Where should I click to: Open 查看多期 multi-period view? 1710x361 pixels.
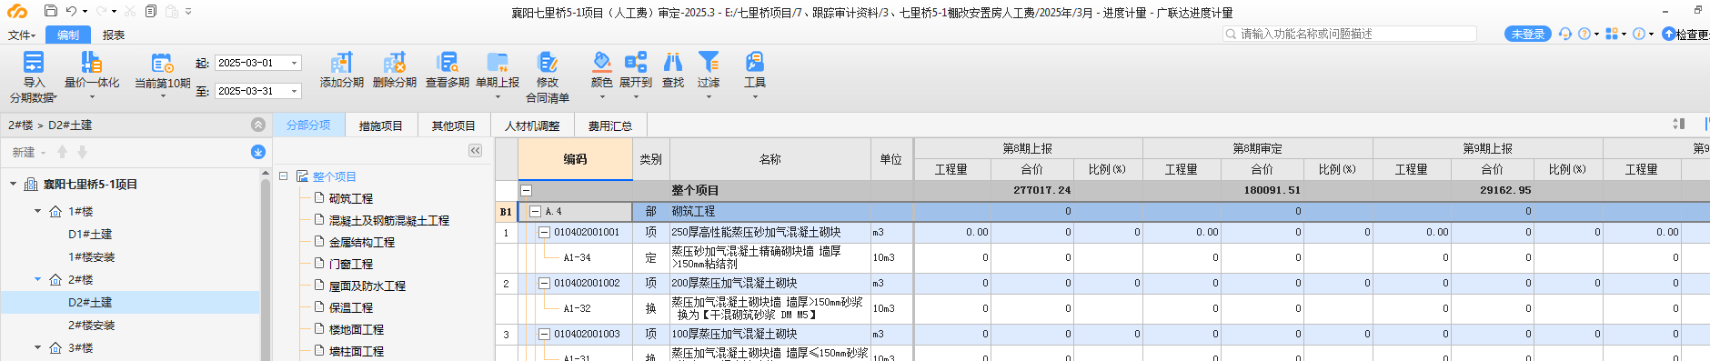coord(448,70)
